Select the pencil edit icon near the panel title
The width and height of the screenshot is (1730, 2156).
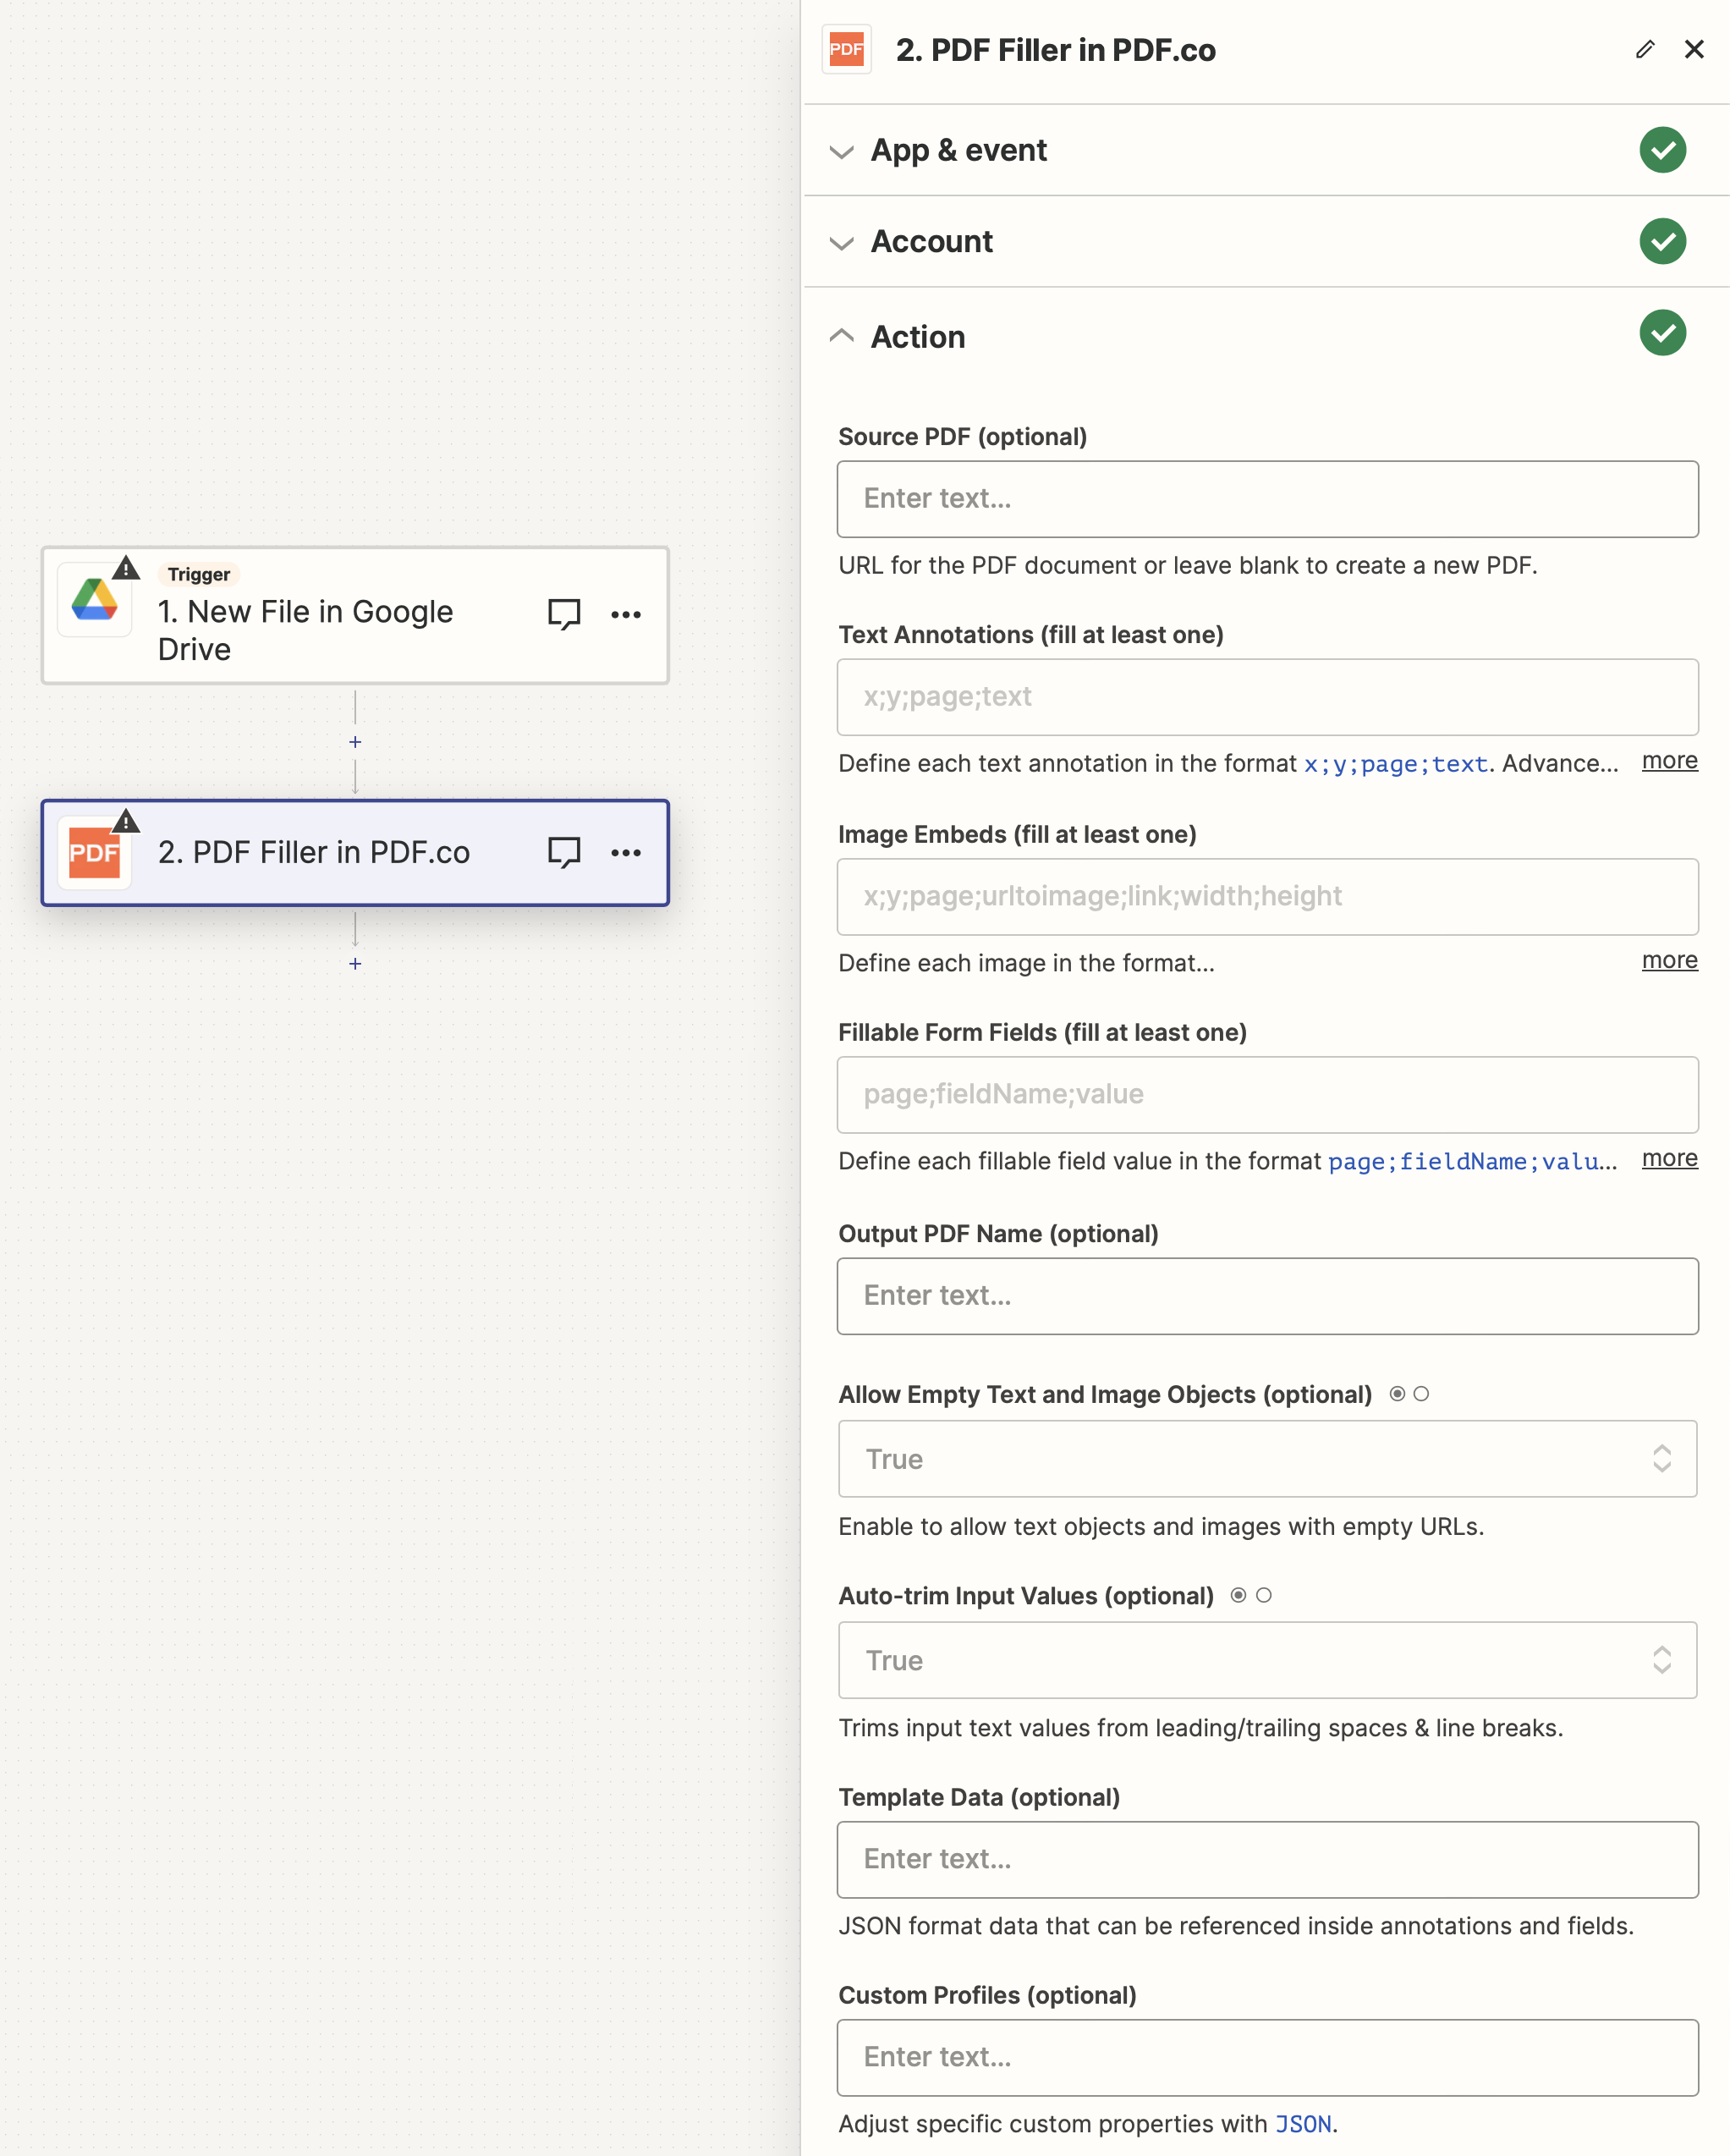coord(1644,49)
